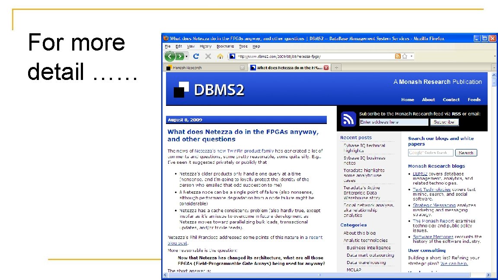
Task: Open the 'Analytic technologies' category
Action: [x=365, y=240]
